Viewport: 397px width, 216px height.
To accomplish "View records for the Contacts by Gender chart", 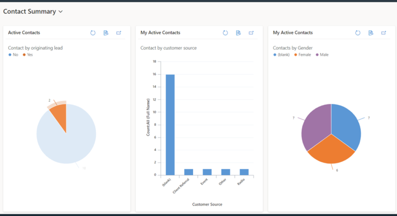I will (371, 33).
